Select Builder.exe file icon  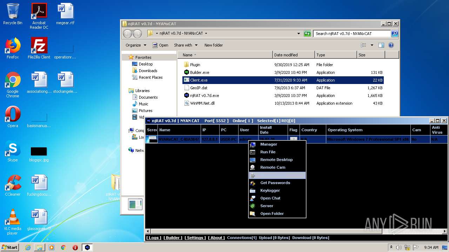[x=187, y=72]
